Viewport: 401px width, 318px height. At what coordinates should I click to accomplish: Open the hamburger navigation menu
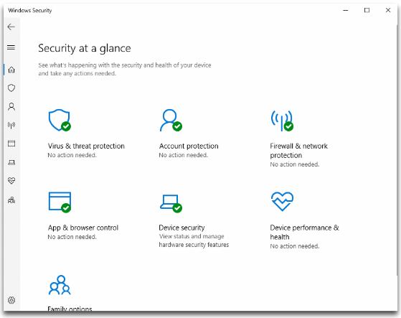point(11,47)
